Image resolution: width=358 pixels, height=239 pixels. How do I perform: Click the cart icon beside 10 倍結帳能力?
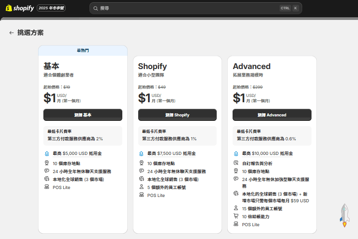(x=236, y=216)
